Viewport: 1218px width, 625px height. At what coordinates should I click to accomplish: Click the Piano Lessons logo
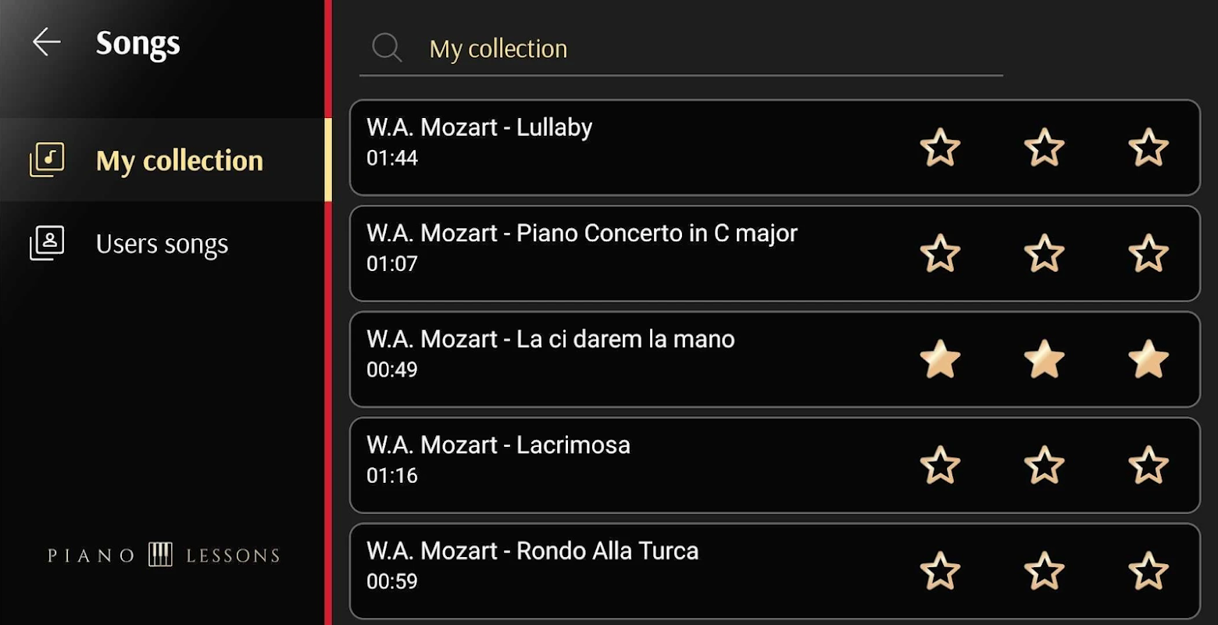[x=163, y=555]
